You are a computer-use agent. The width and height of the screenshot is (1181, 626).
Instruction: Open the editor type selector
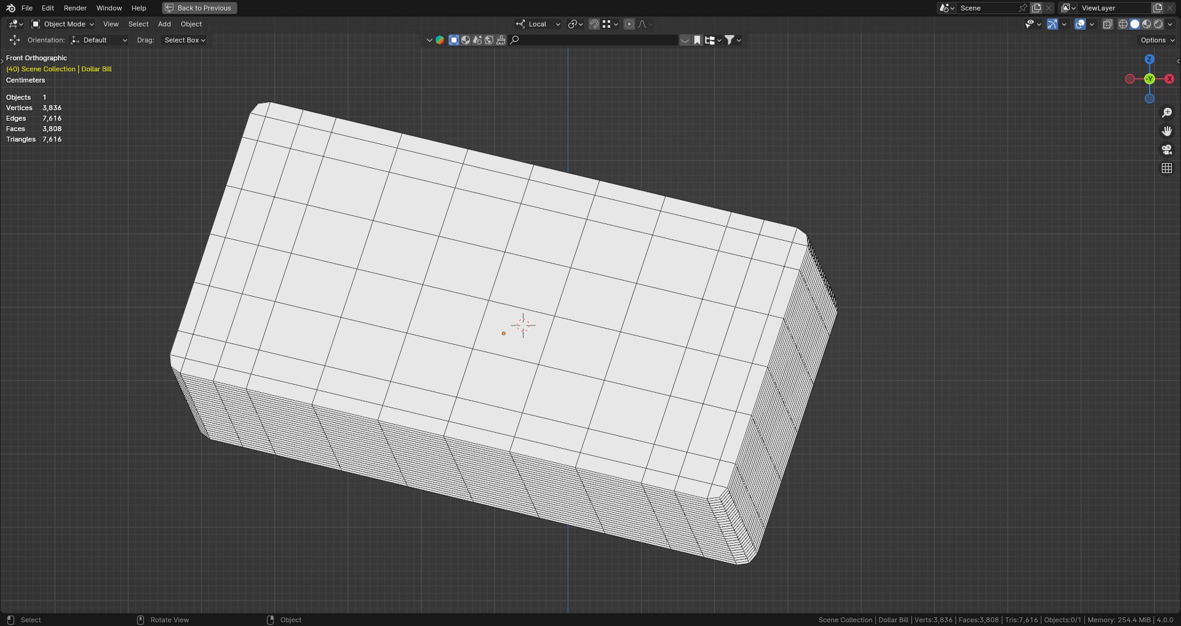[x=15, y=24]
